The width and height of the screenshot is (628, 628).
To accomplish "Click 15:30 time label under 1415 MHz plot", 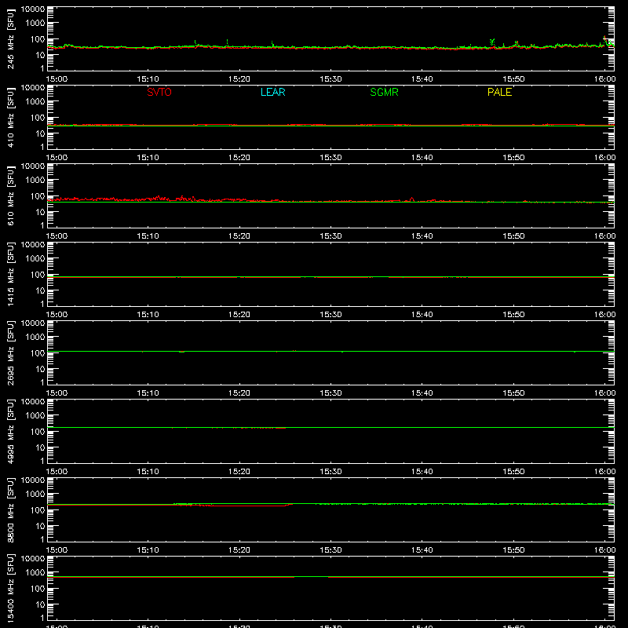I will (330, 315).
